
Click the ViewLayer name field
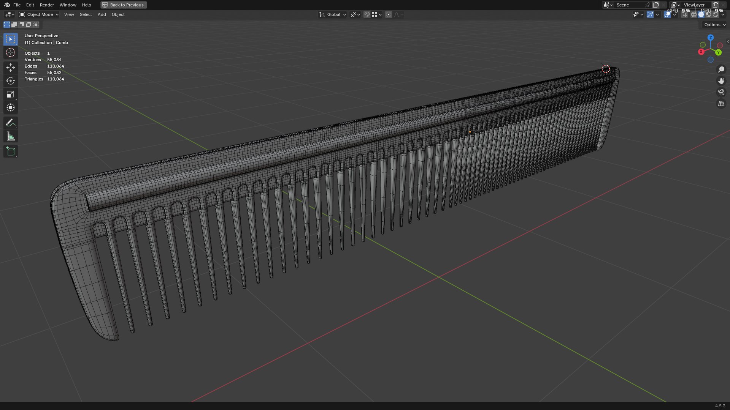[x=696, y=5]
